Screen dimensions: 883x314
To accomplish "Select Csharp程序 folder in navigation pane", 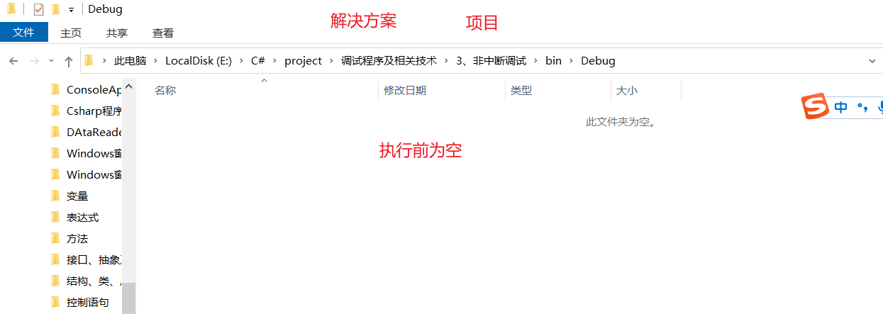I will point(94,111).
